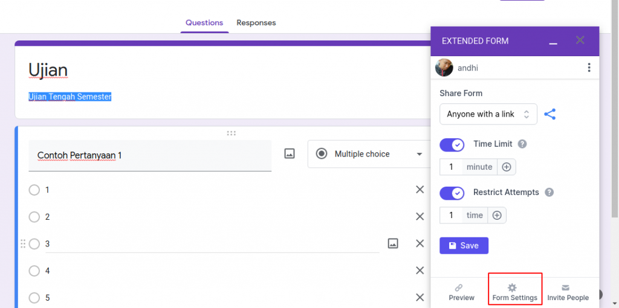619x308 pixels.
Task: Remove option 1 with its X icon
Action: point(420,190)
